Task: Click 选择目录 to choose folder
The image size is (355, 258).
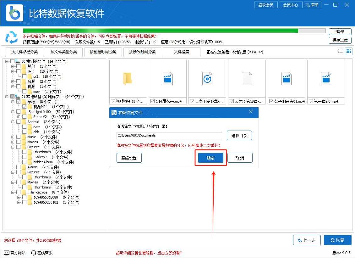Action: coord(239,136)
